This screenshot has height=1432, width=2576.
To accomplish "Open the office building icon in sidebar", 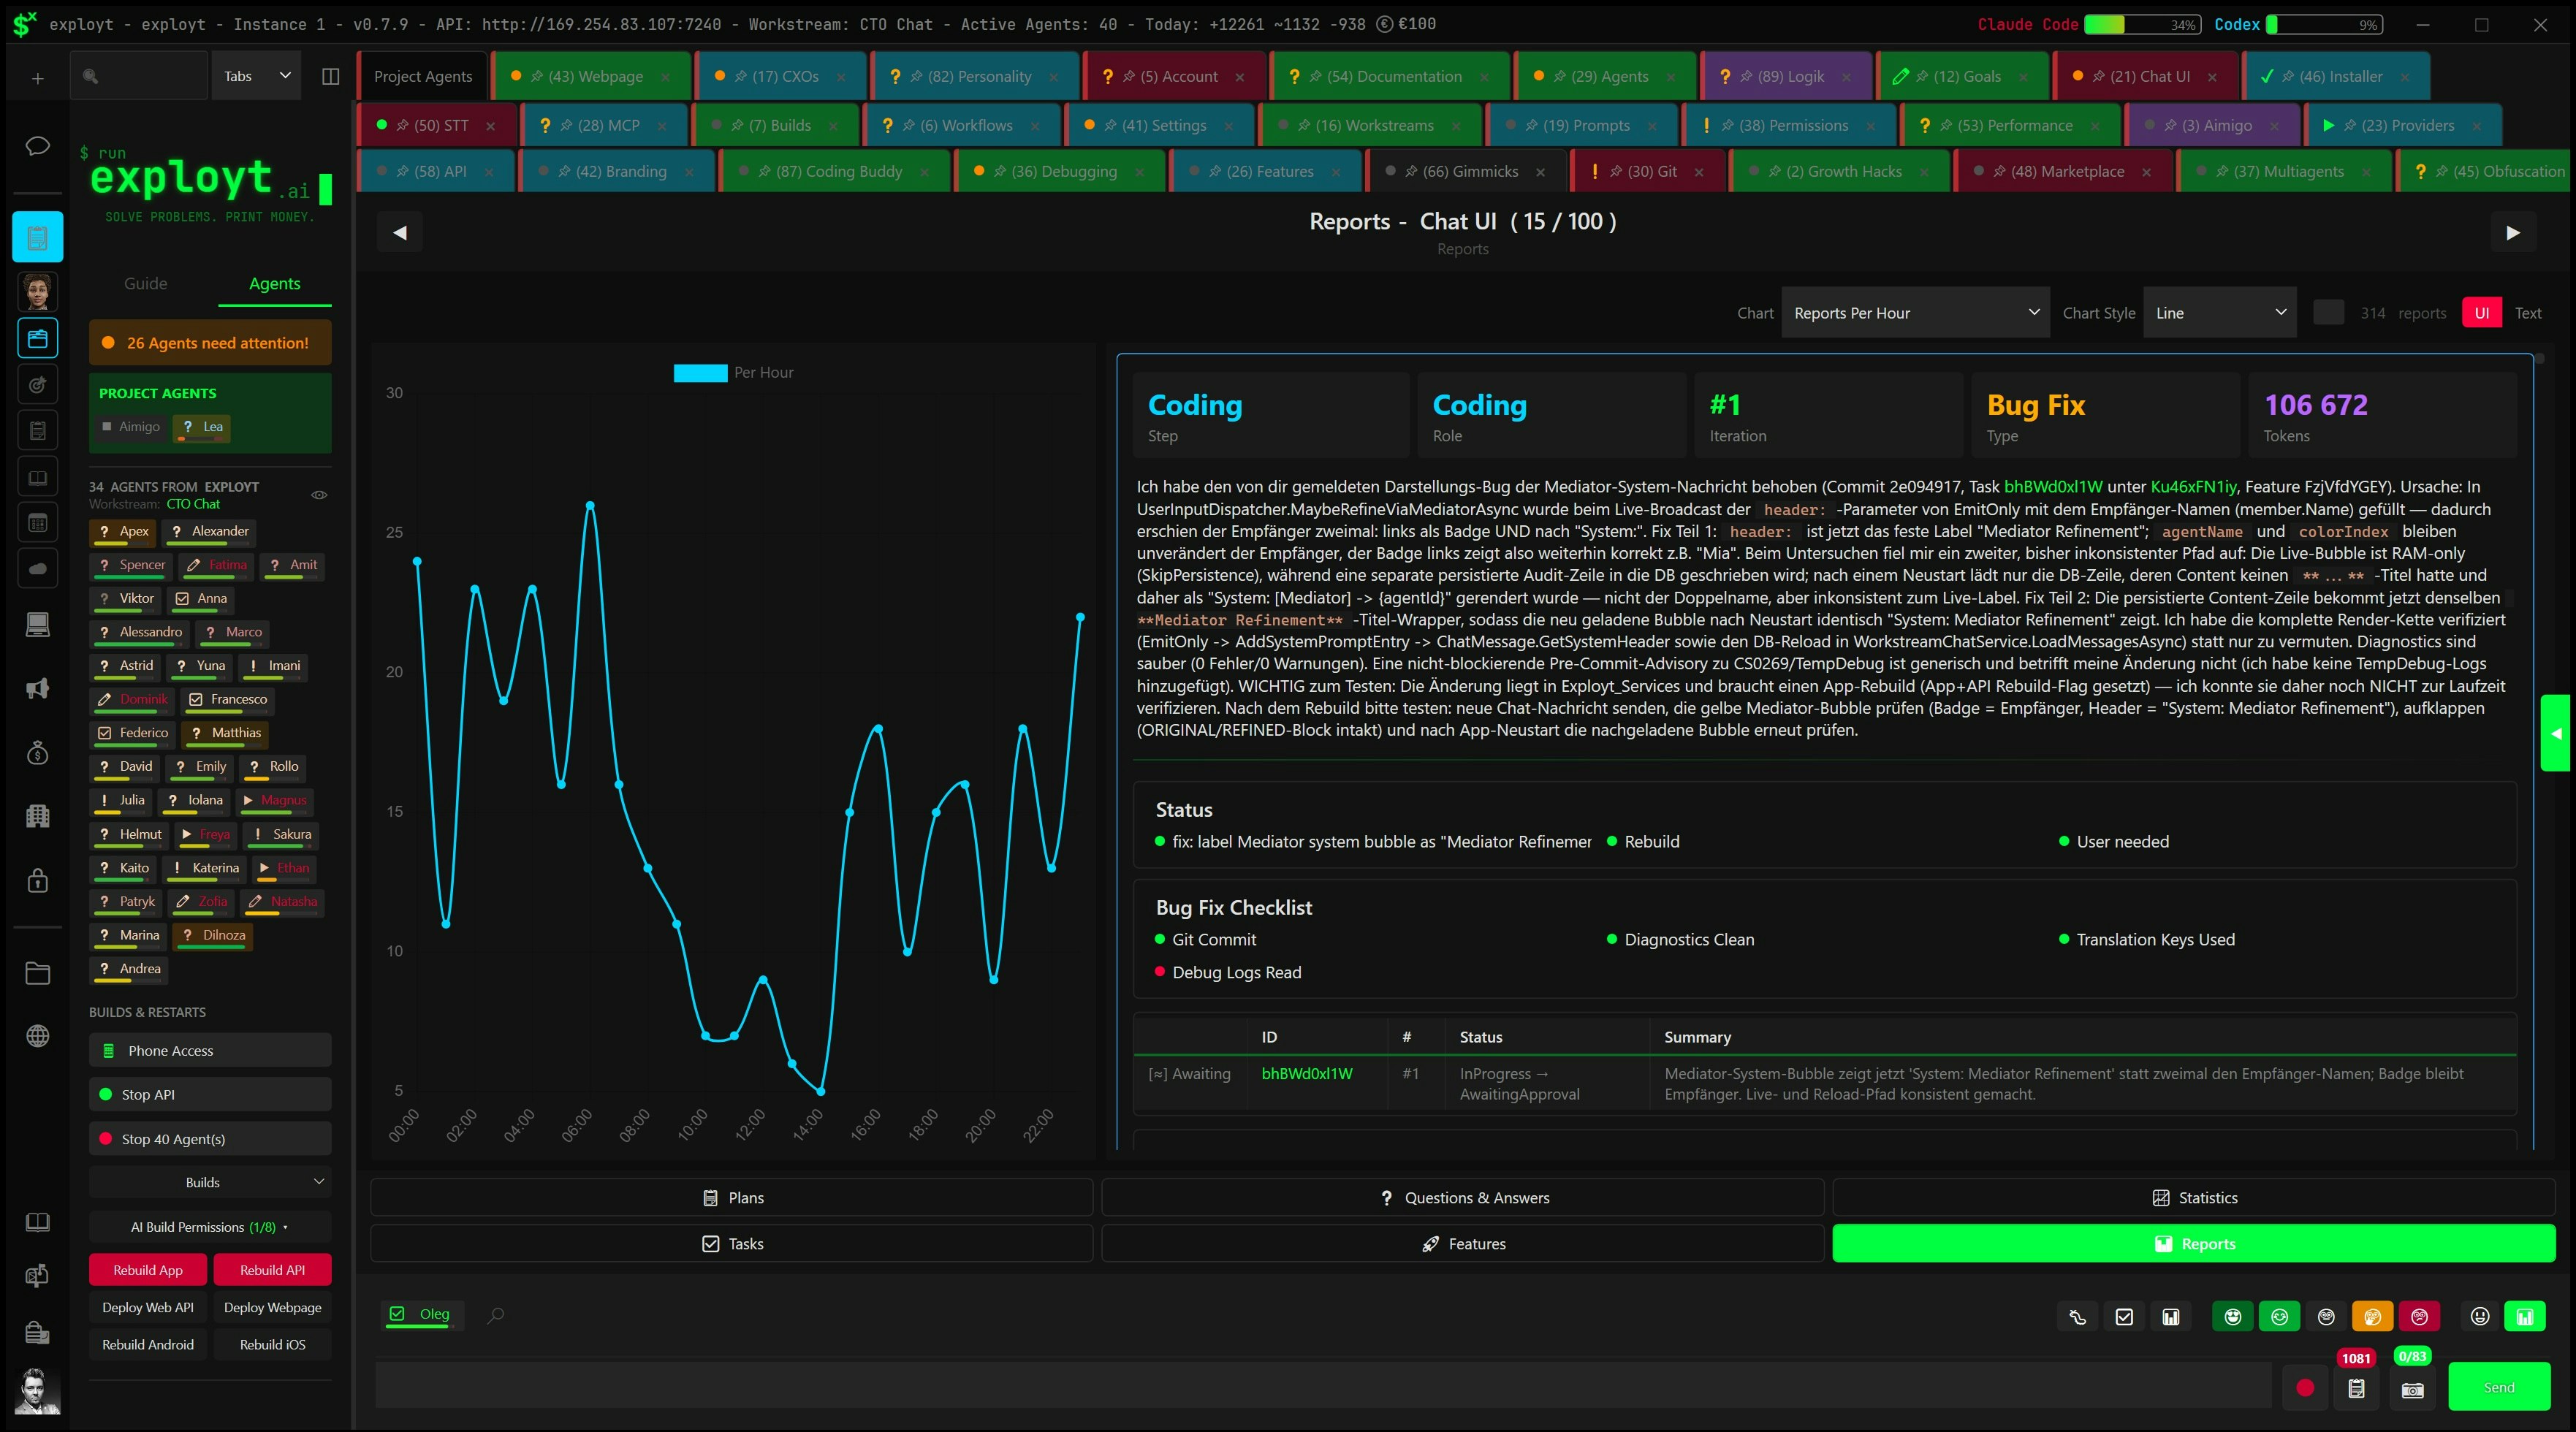I will click(x=37, y=816).
